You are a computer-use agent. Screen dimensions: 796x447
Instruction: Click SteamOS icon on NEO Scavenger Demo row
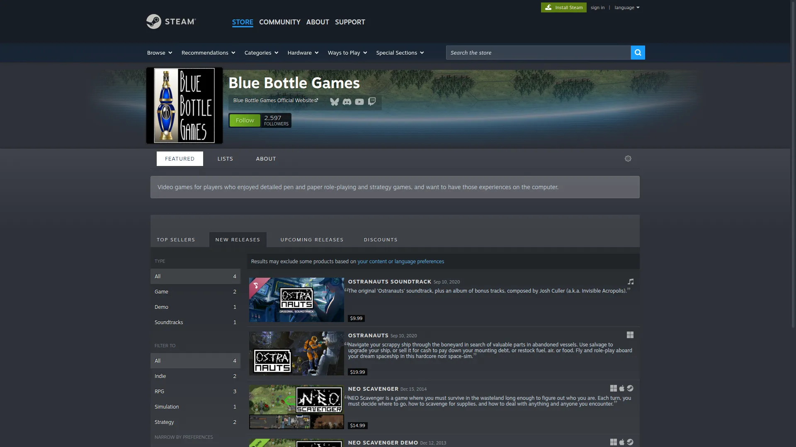tap(630, 442)
